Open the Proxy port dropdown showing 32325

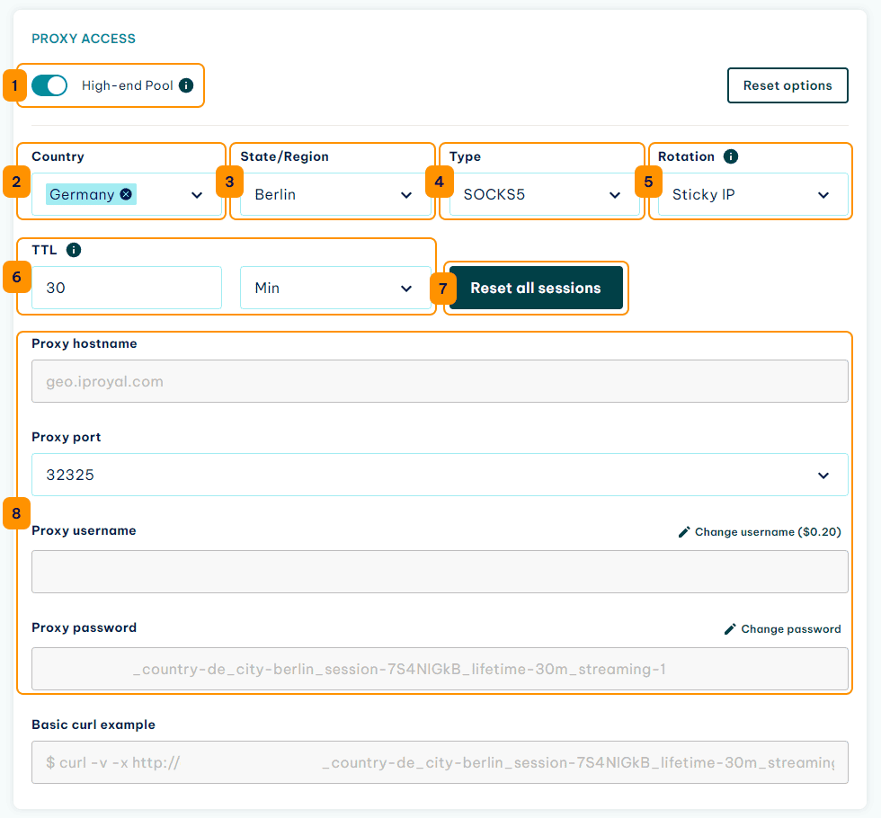440,475
